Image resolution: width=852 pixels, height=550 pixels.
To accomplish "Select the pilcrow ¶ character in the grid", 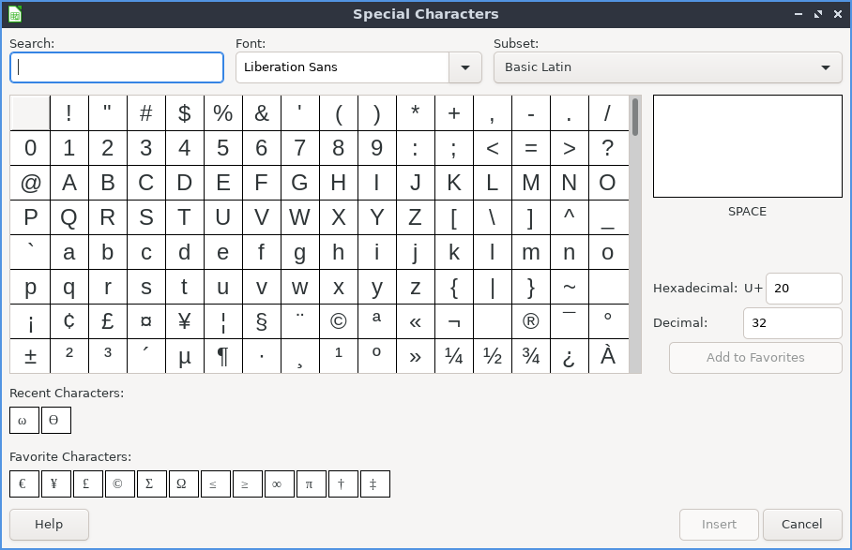I will 223,356.
